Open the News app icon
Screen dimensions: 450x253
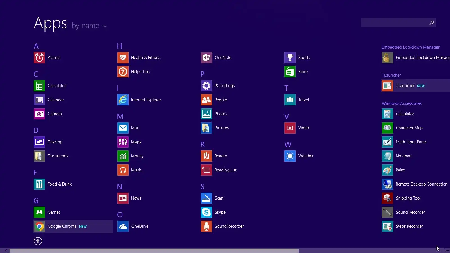click(x=123, y=198)
